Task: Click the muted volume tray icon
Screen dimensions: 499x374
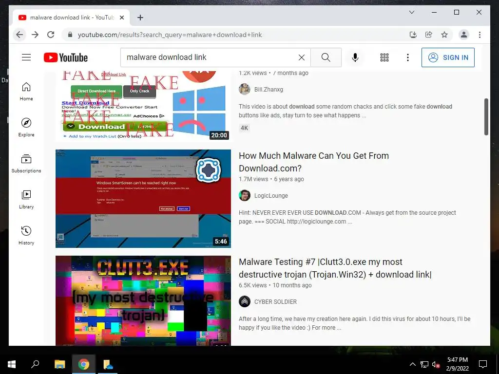Action: coord(436,364)
